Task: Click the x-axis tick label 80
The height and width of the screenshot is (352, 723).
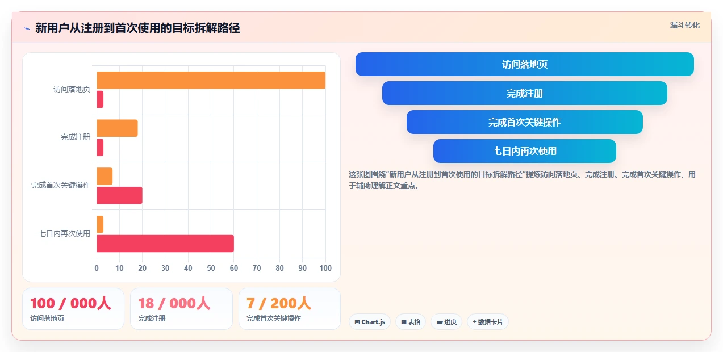Action: pos(279,268)
